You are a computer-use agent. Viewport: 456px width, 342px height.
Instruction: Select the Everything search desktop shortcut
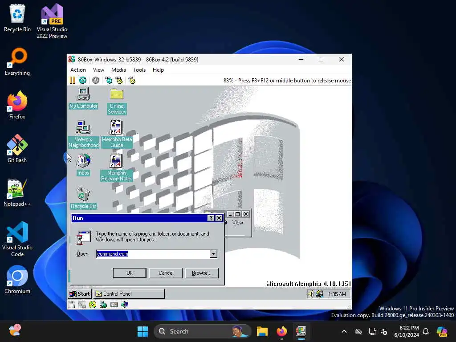(17, 61)
